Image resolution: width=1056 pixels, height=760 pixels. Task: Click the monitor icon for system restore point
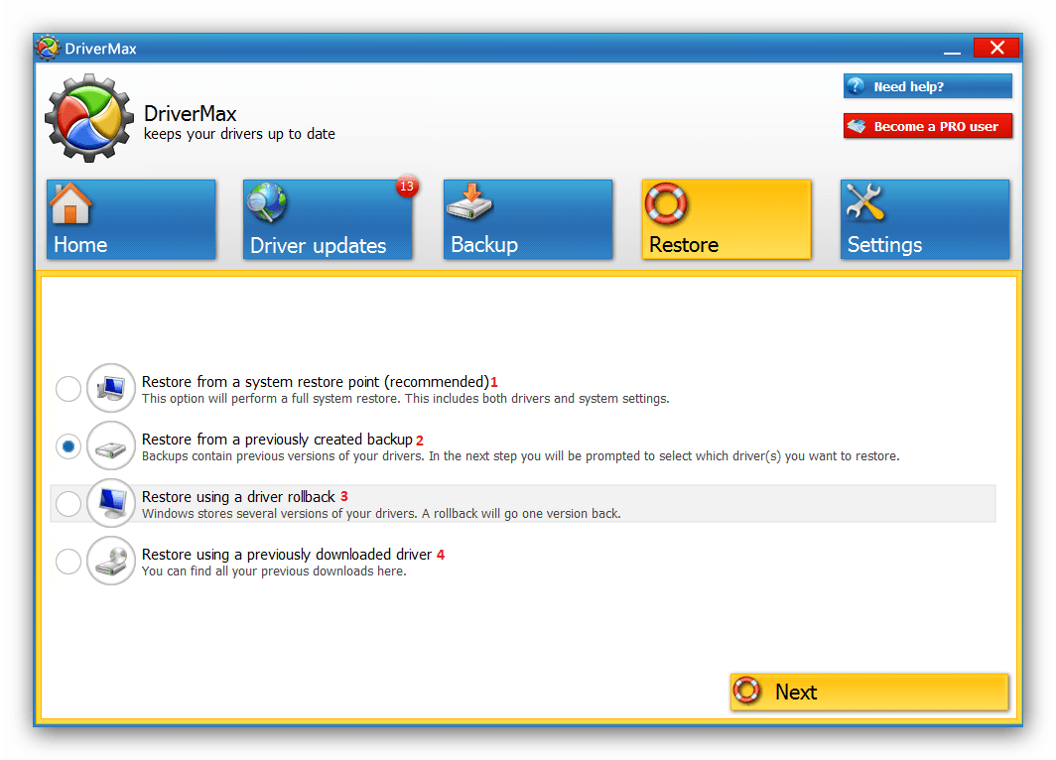click(x=111, y=388)
